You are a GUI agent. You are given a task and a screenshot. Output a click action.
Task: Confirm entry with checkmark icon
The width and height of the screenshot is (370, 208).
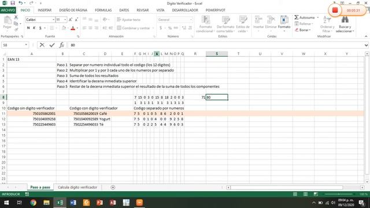(52, 45)
